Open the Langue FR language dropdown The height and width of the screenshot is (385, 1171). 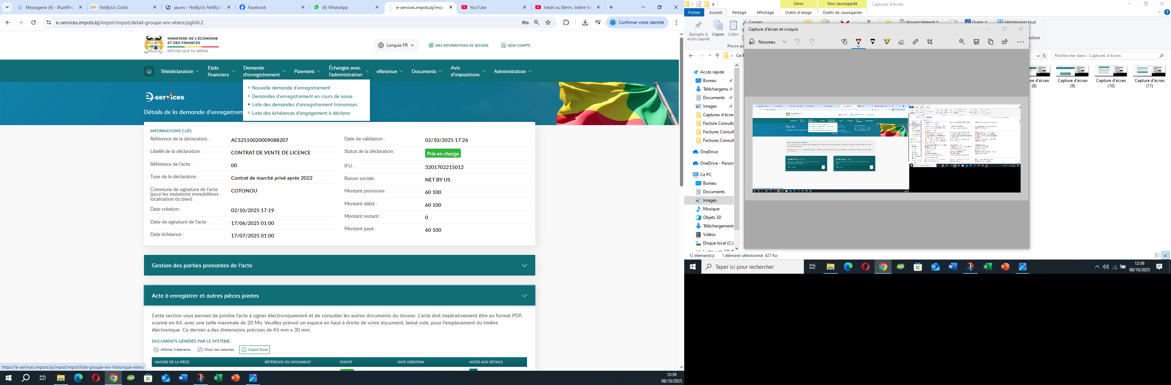(x=396, y=46)
